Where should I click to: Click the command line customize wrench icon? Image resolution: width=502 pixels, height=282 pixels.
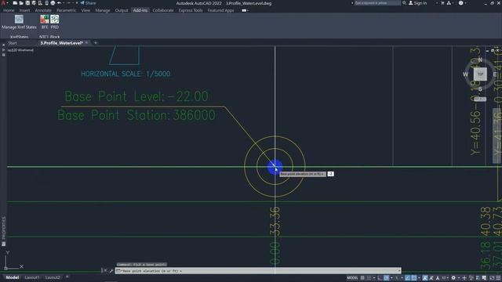point(111,271)
